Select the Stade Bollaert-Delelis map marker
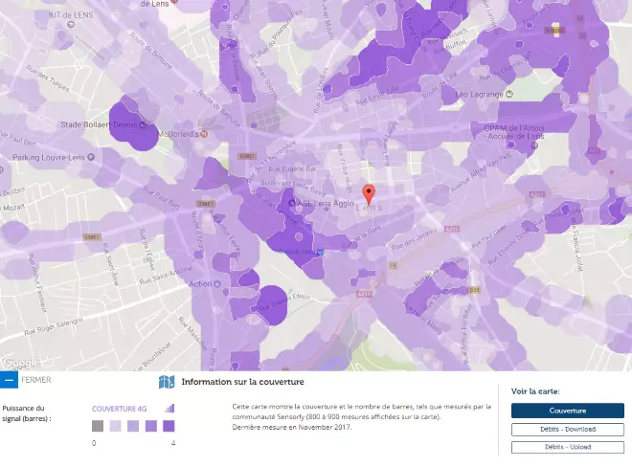Screen dimensions: 632x467 (x=143, y=124)
